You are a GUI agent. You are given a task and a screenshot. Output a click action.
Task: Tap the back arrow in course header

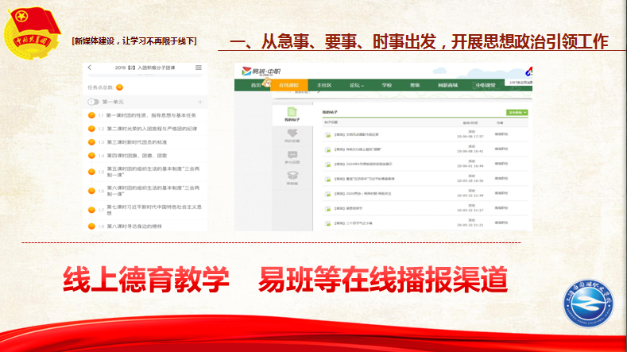click(x=90, y=68)
